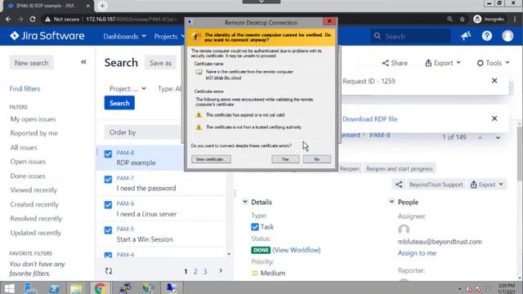Viewport: 523px width, 294px height.
Task: Click the BeyondTrust Support button
Action: pyautogui.click(x=436, y=185)
